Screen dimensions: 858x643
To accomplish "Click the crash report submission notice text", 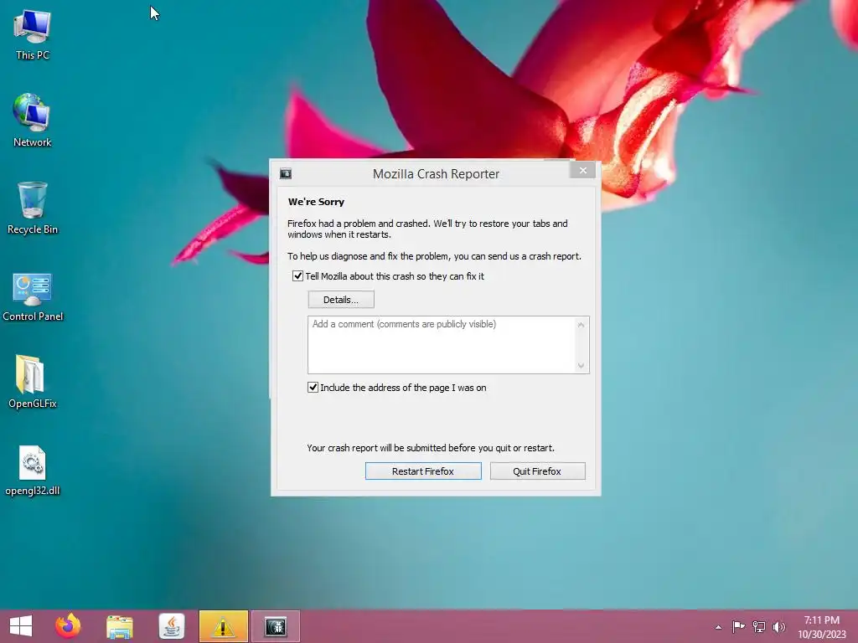I will (431, 448).
